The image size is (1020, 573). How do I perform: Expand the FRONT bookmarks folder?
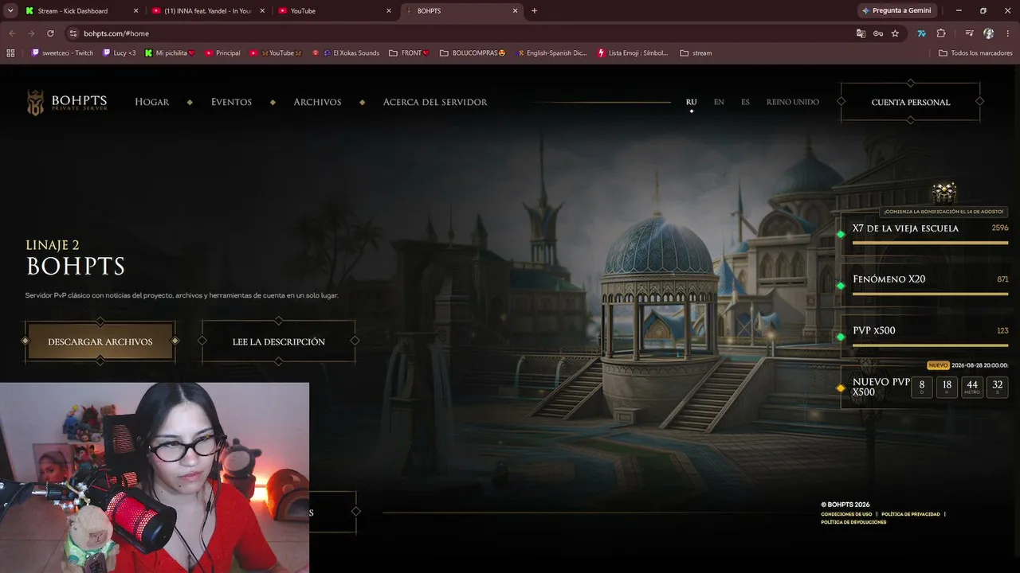[409, 53]
